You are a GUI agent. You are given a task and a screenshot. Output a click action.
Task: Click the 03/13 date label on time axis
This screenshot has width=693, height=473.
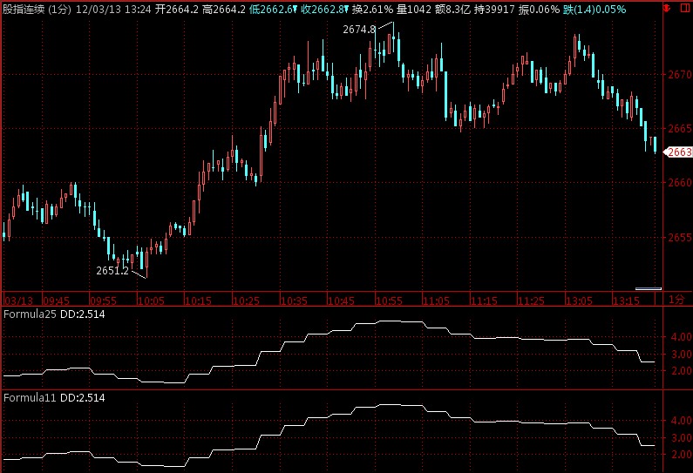click(18, 301)
